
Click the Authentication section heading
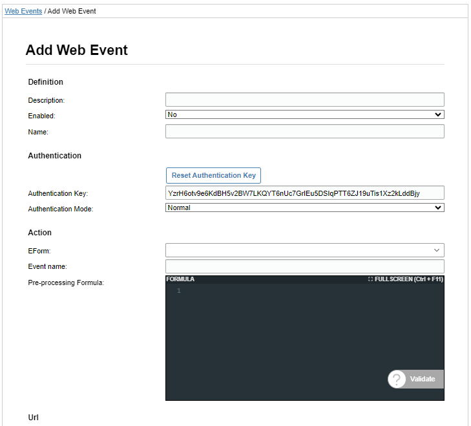(x=55, y=156)
